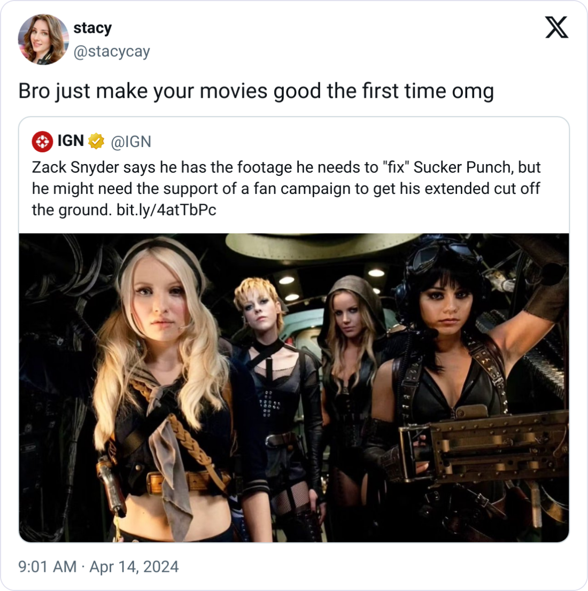
Task: Click the quoted tweet body text
Action: (283, 188)
